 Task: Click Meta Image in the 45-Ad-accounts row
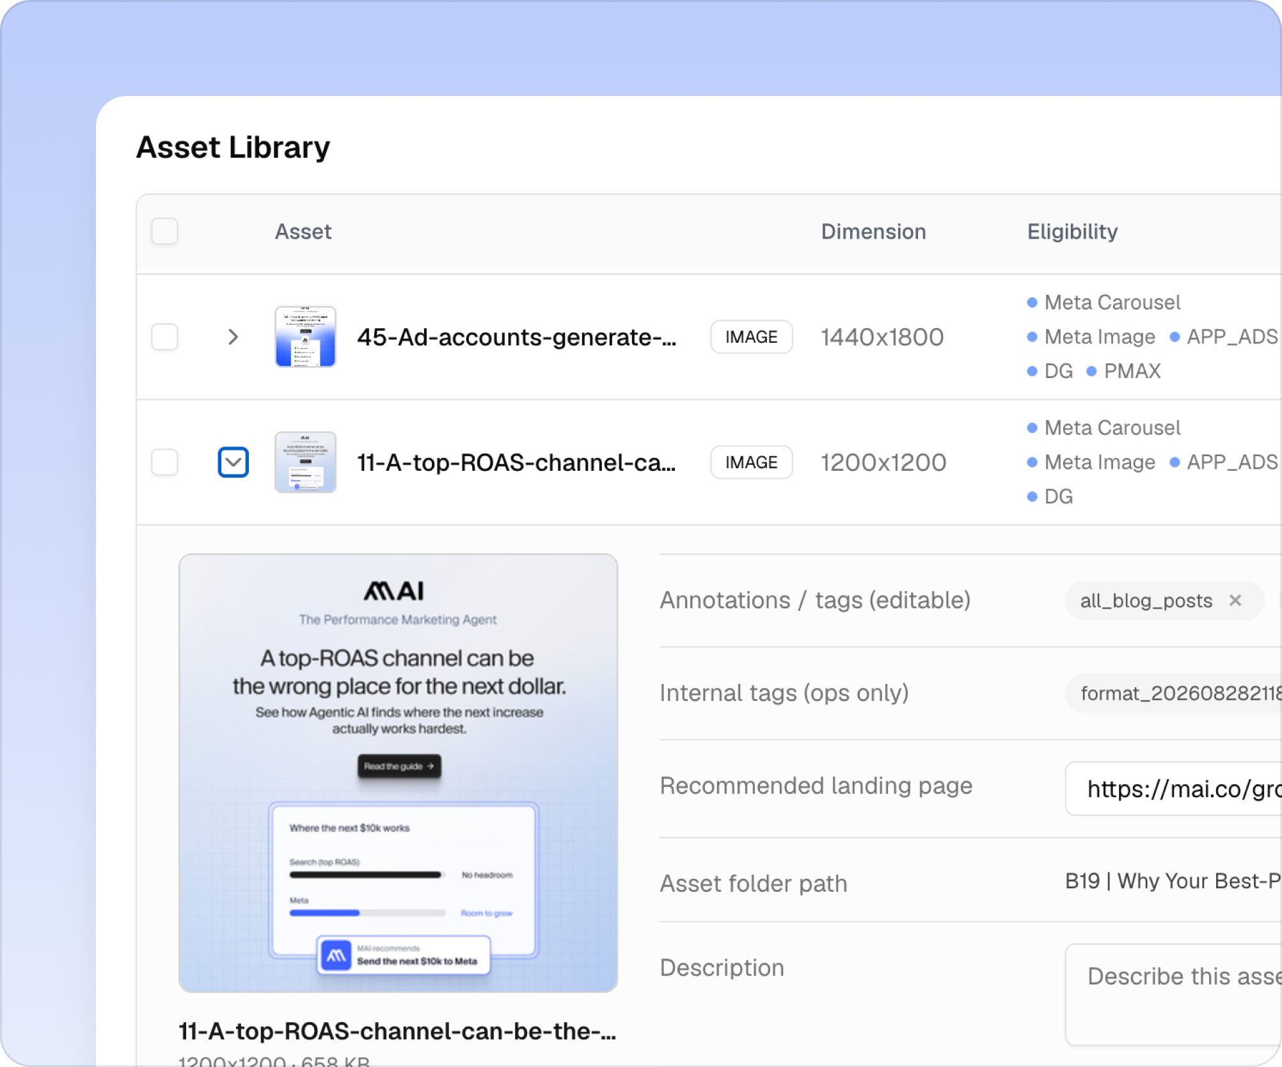[x=1100, y=337]
